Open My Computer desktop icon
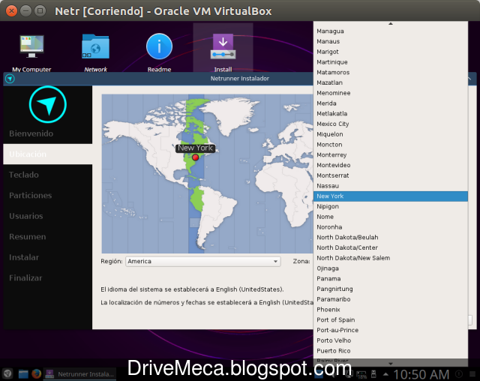 point(31,52)
